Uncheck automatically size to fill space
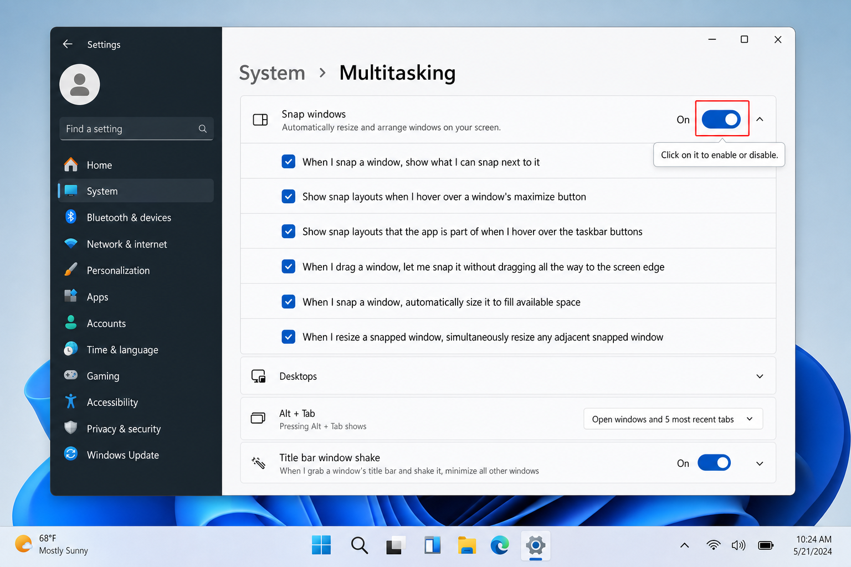This screenshot has height=567, width=851. coord(289,302)
